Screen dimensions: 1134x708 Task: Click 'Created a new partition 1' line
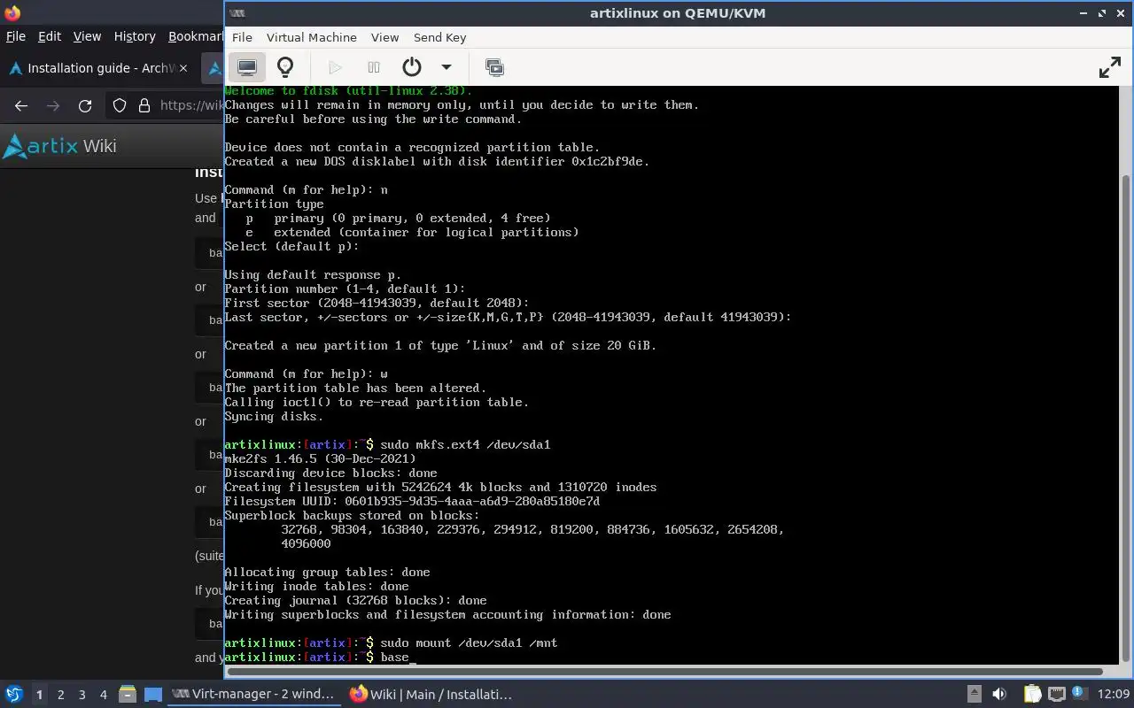(440, 345)
